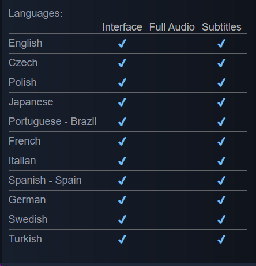Select the Portuguese - Brazil language row
The image size is (256, 266).
pos(128,121)
